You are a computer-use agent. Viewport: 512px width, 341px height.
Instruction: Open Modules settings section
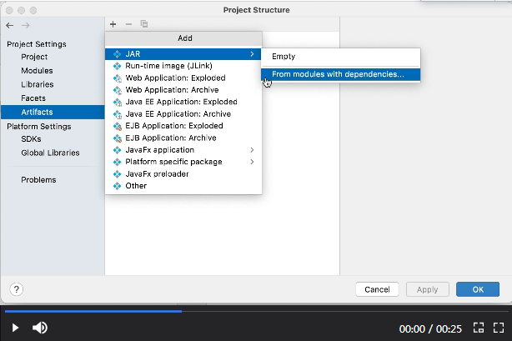(37, 71)
